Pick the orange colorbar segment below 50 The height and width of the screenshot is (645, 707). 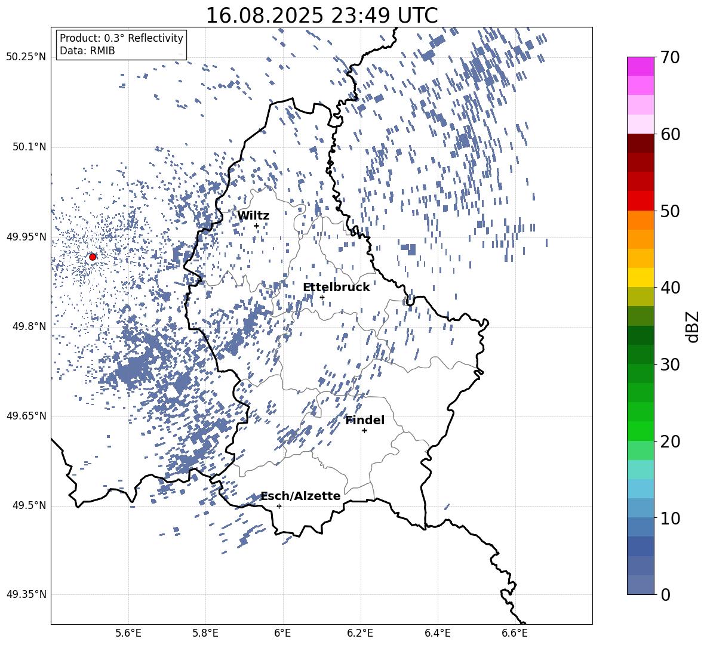click(x=640, y=220)
